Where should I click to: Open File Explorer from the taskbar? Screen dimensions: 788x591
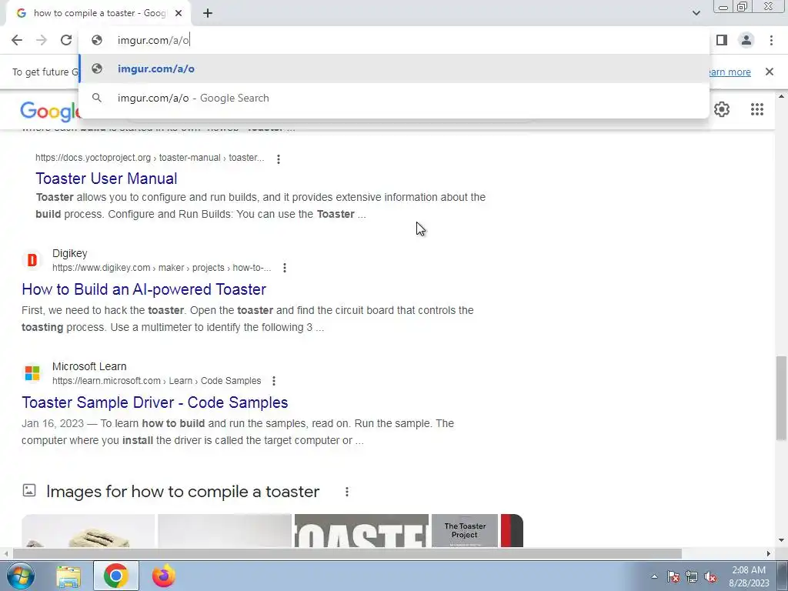pos(68,576)
